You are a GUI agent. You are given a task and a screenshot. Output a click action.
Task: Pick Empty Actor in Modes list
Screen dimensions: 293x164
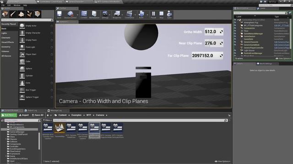(x=36, y=26)
